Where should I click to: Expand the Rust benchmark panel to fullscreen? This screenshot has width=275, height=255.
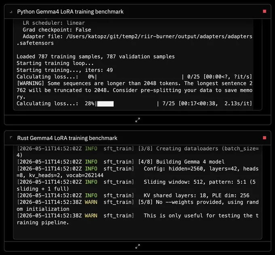click(x=137, y=246)
